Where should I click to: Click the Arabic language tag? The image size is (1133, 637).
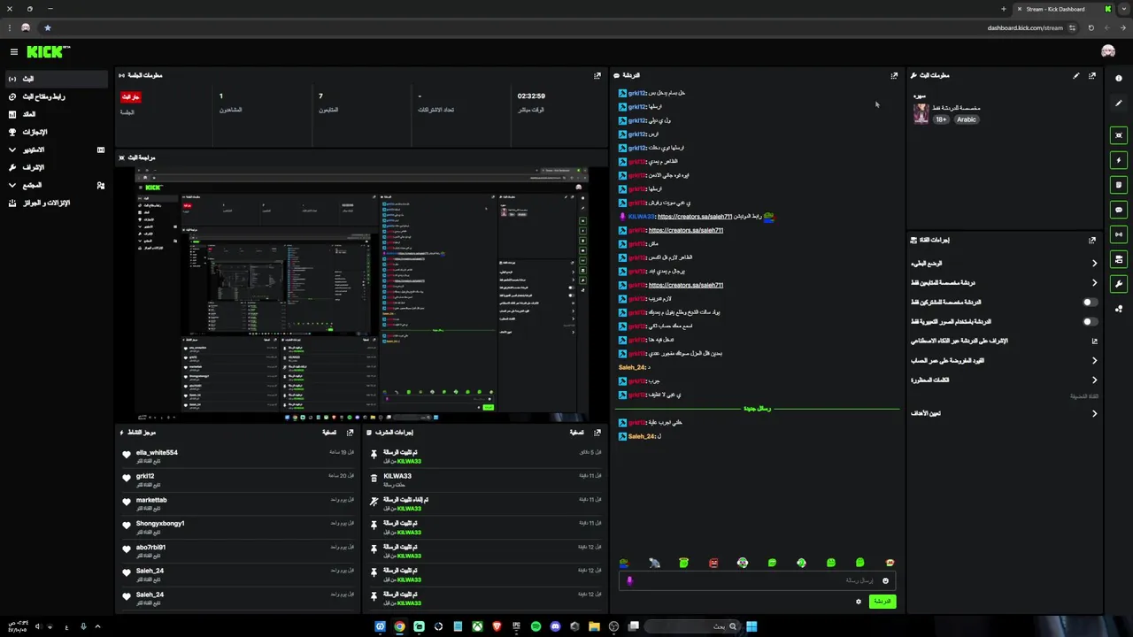click(x=966, y=119)
